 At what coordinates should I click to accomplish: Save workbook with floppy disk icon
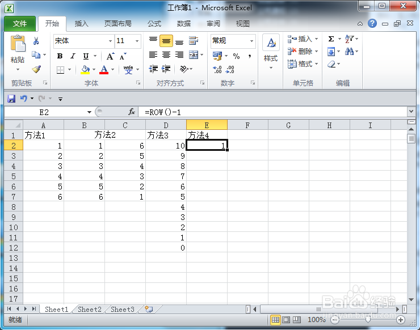point(11,99)
